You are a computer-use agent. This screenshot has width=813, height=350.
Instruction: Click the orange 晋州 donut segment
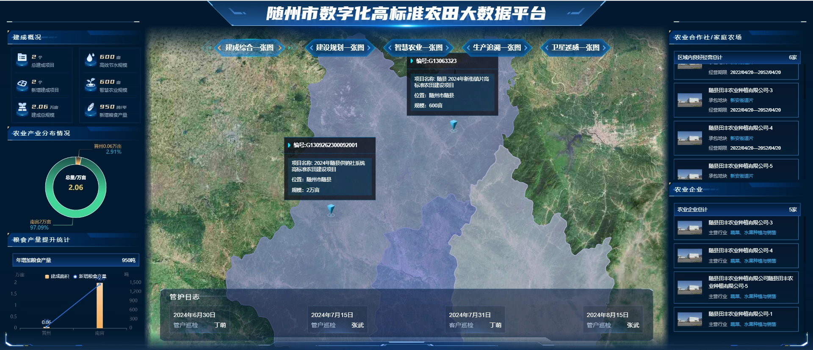tap(78, 161)
